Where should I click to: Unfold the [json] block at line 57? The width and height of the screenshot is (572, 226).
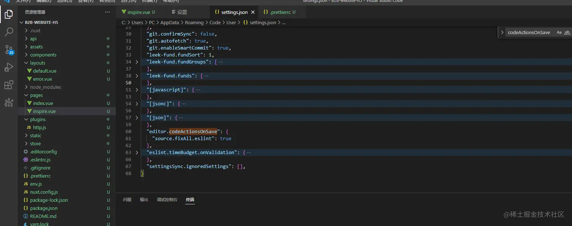tap(137, 118)
